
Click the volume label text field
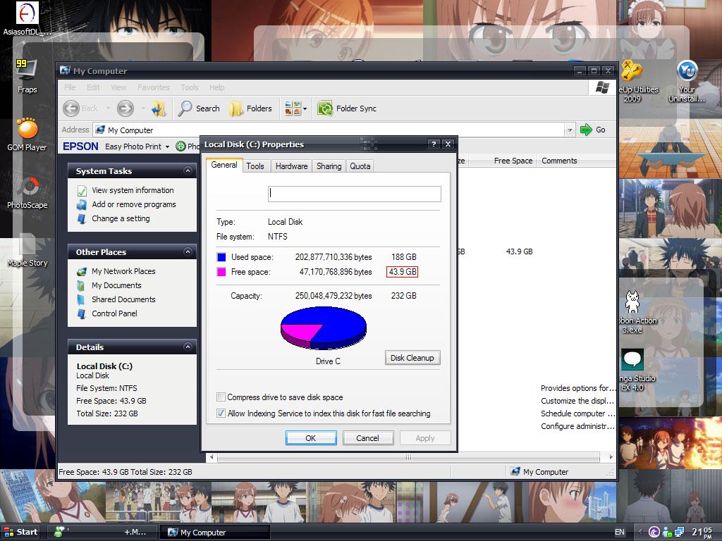click(x=354, y=194)
